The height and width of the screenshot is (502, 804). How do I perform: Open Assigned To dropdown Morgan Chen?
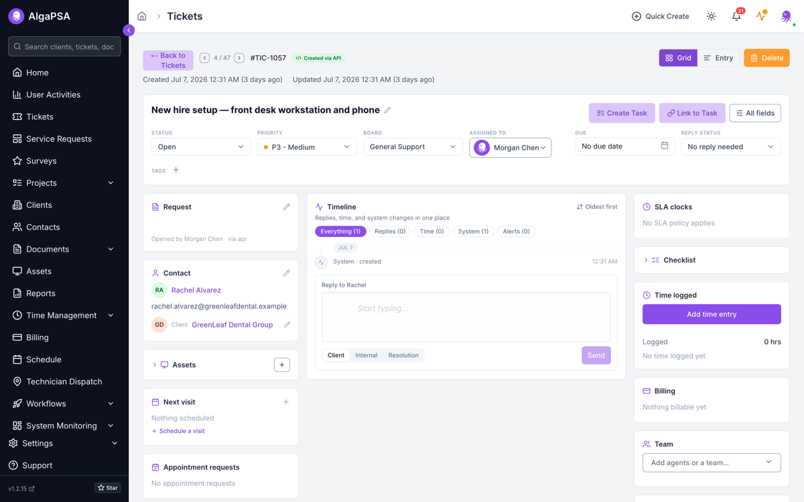511,147
